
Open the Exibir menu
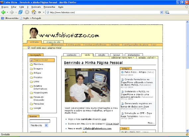tap(22, 7)
